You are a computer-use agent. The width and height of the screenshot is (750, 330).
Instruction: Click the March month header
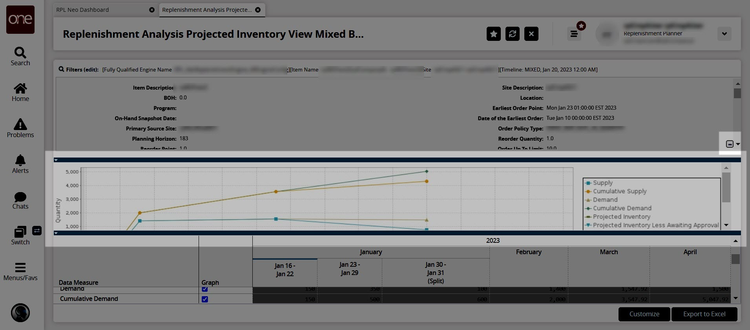(x=609, y=252)
